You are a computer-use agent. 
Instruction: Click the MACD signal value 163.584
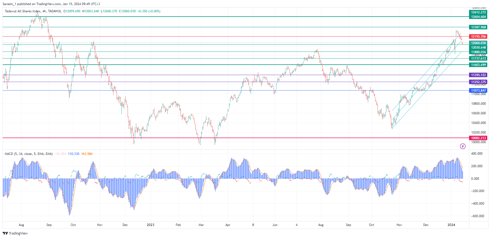coord(87,154)
